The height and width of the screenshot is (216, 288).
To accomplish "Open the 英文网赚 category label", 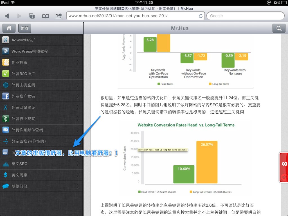I will (x=19, y=175).
